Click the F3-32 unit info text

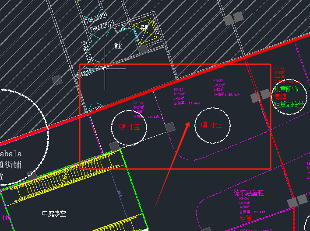pyautogui.click(x=226, y=87)
